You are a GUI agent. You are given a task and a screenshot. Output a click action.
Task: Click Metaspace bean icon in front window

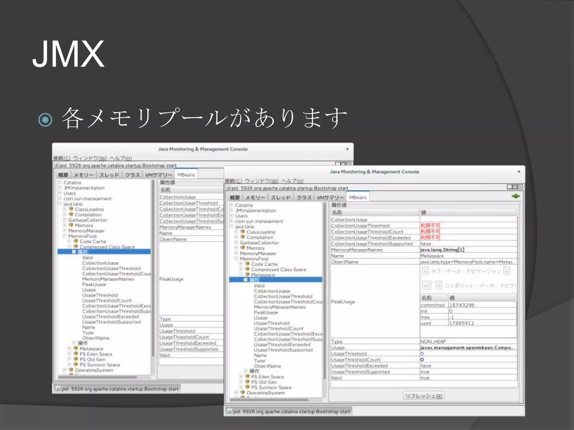tap(247, 275)
